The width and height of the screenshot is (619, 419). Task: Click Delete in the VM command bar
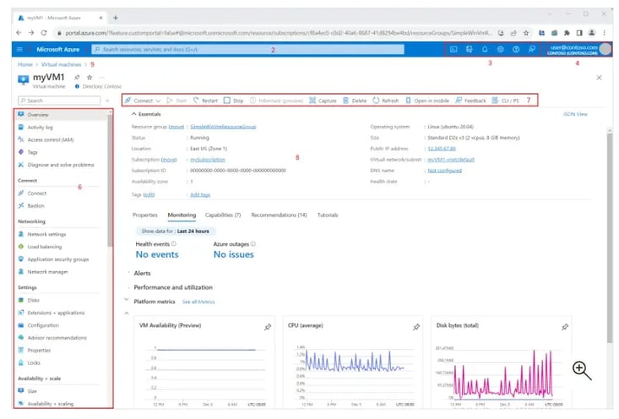coord(355,101)
